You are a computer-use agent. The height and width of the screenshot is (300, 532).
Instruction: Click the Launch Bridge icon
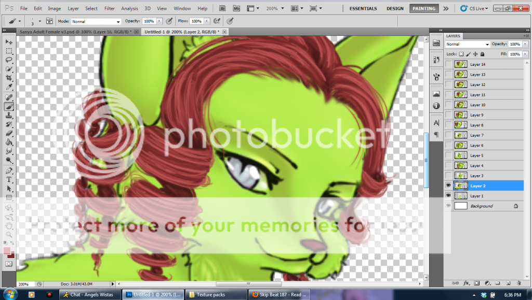click(x=222, y=8)
